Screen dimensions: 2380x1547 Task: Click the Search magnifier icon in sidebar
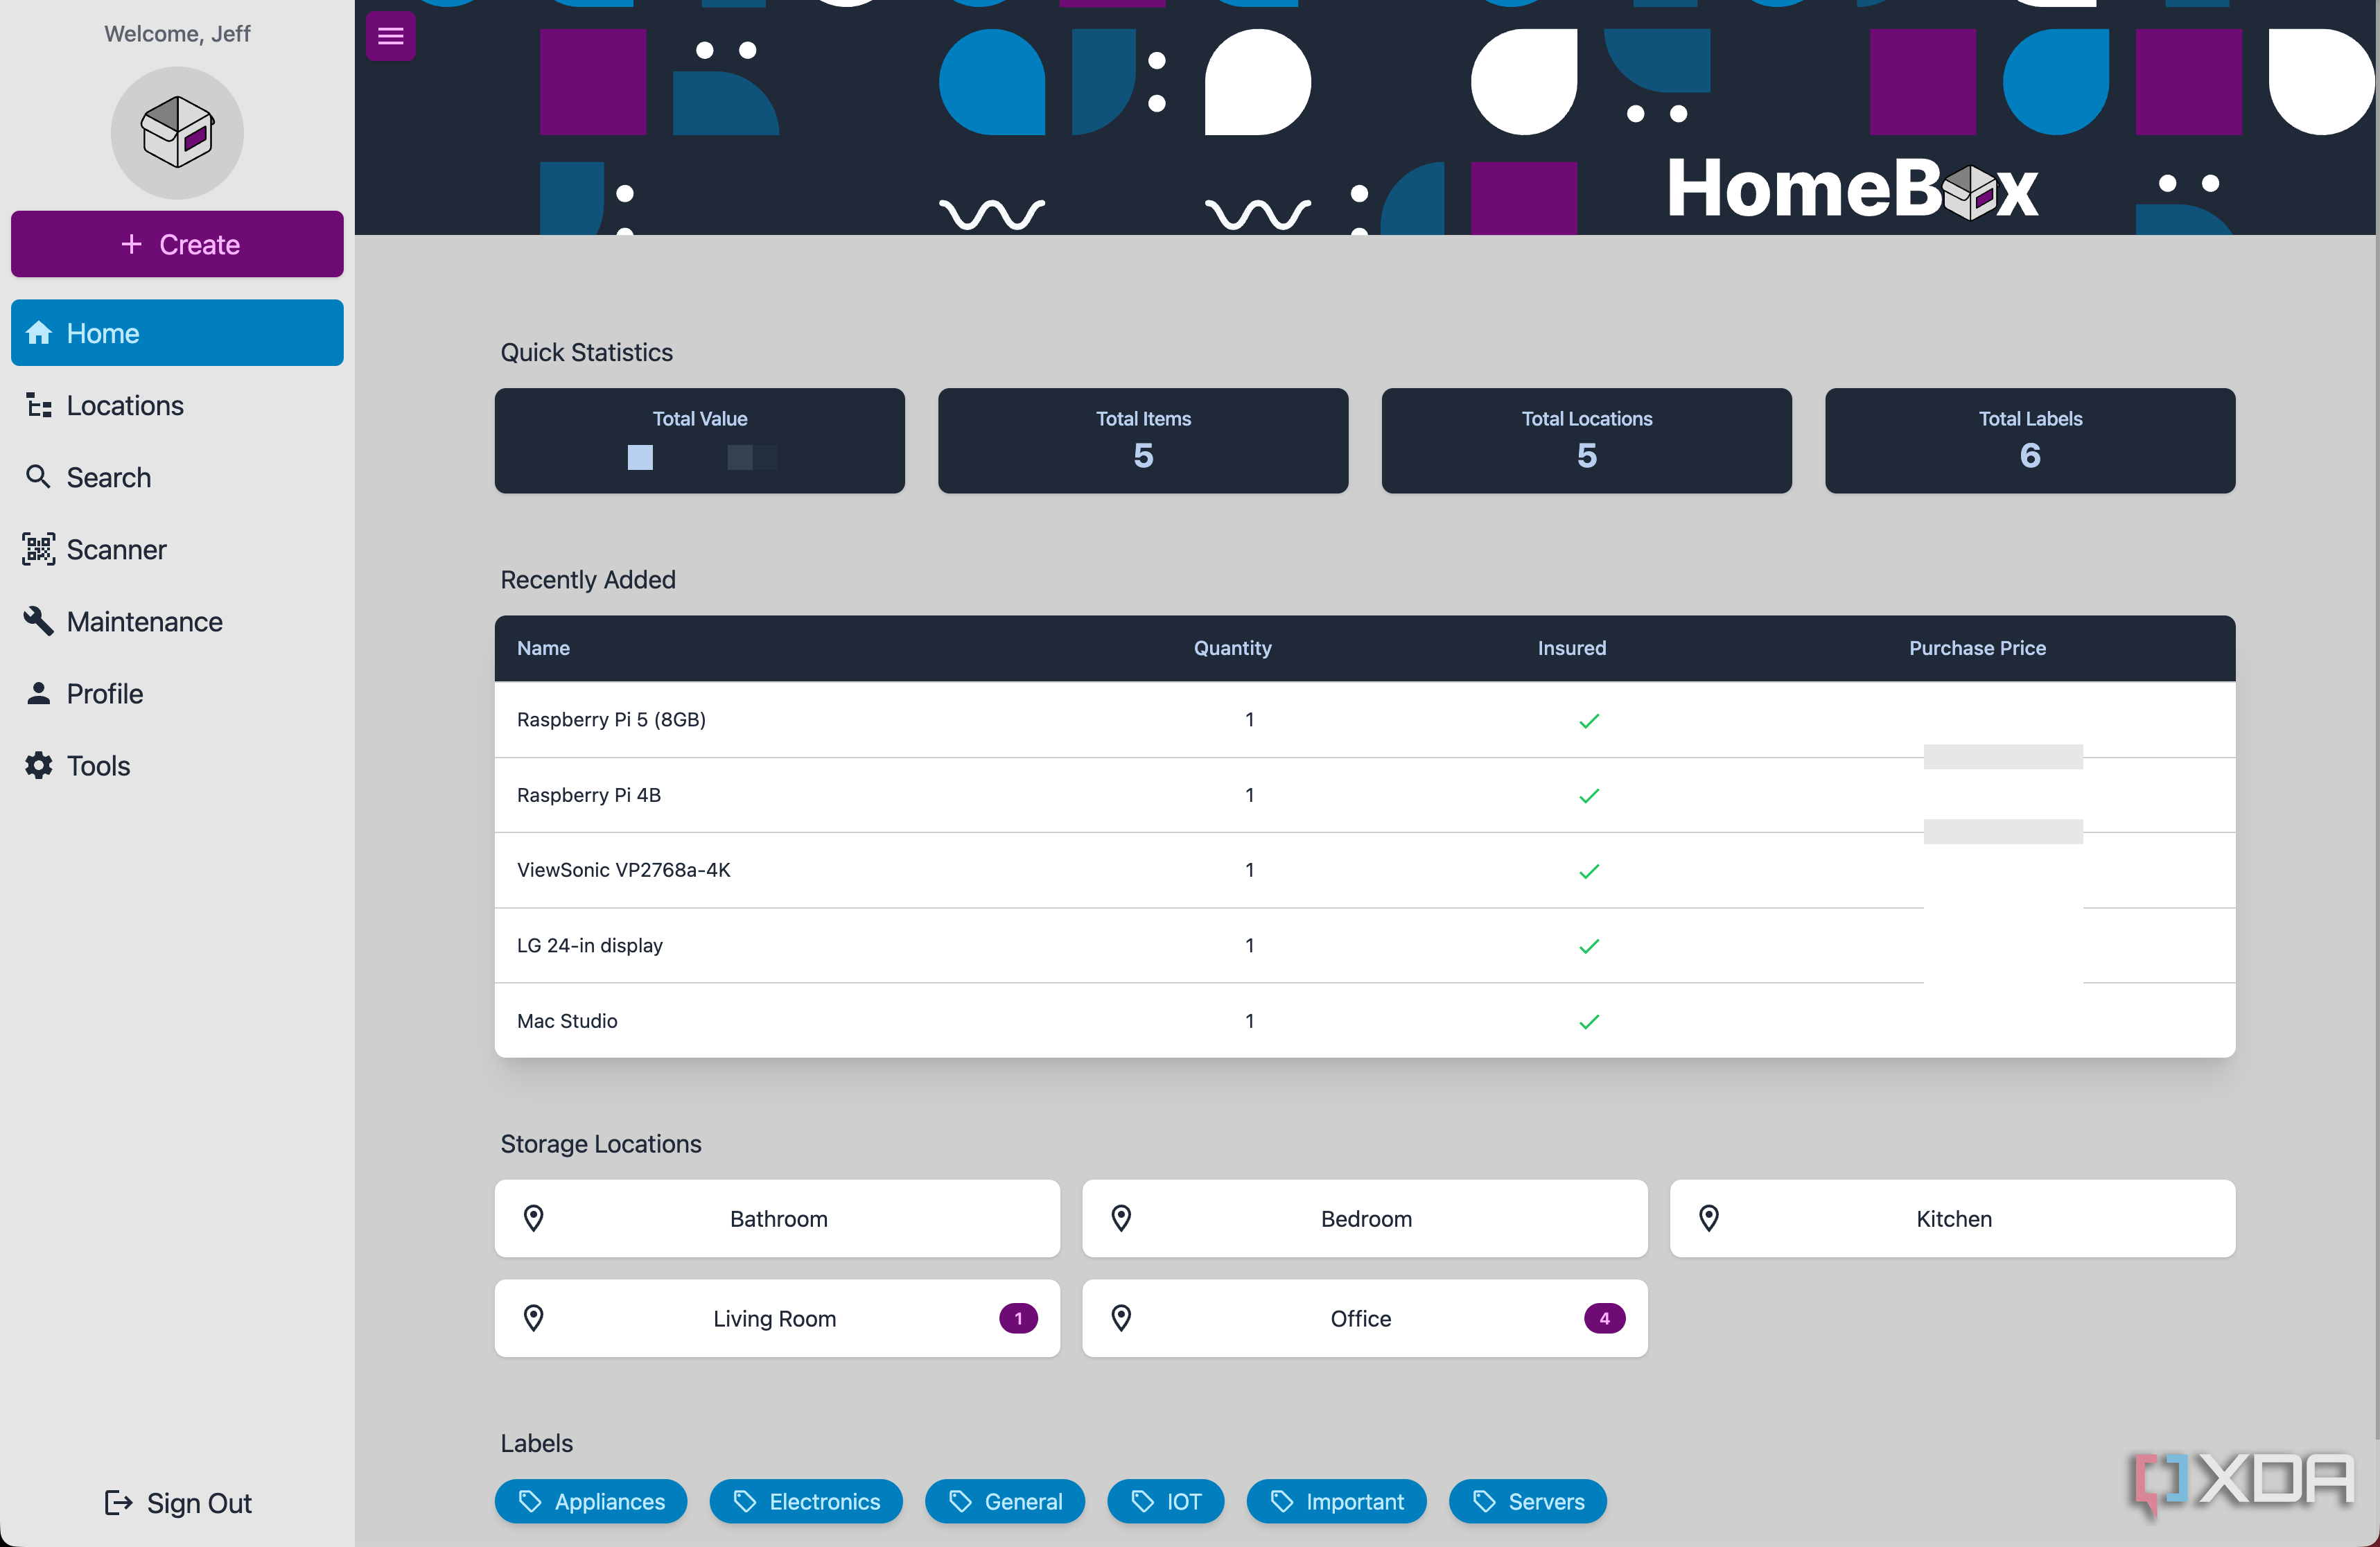pos(38,477)
